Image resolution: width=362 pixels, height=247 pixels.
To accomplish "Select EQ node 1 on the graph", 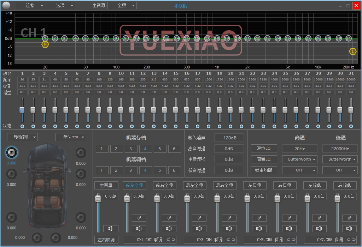I will pyautogui.click(x=45, y=38).
